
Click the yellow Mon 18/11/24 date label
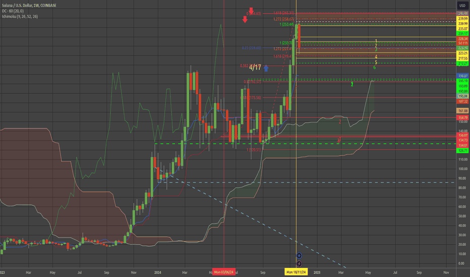click(x=296, y=272)
